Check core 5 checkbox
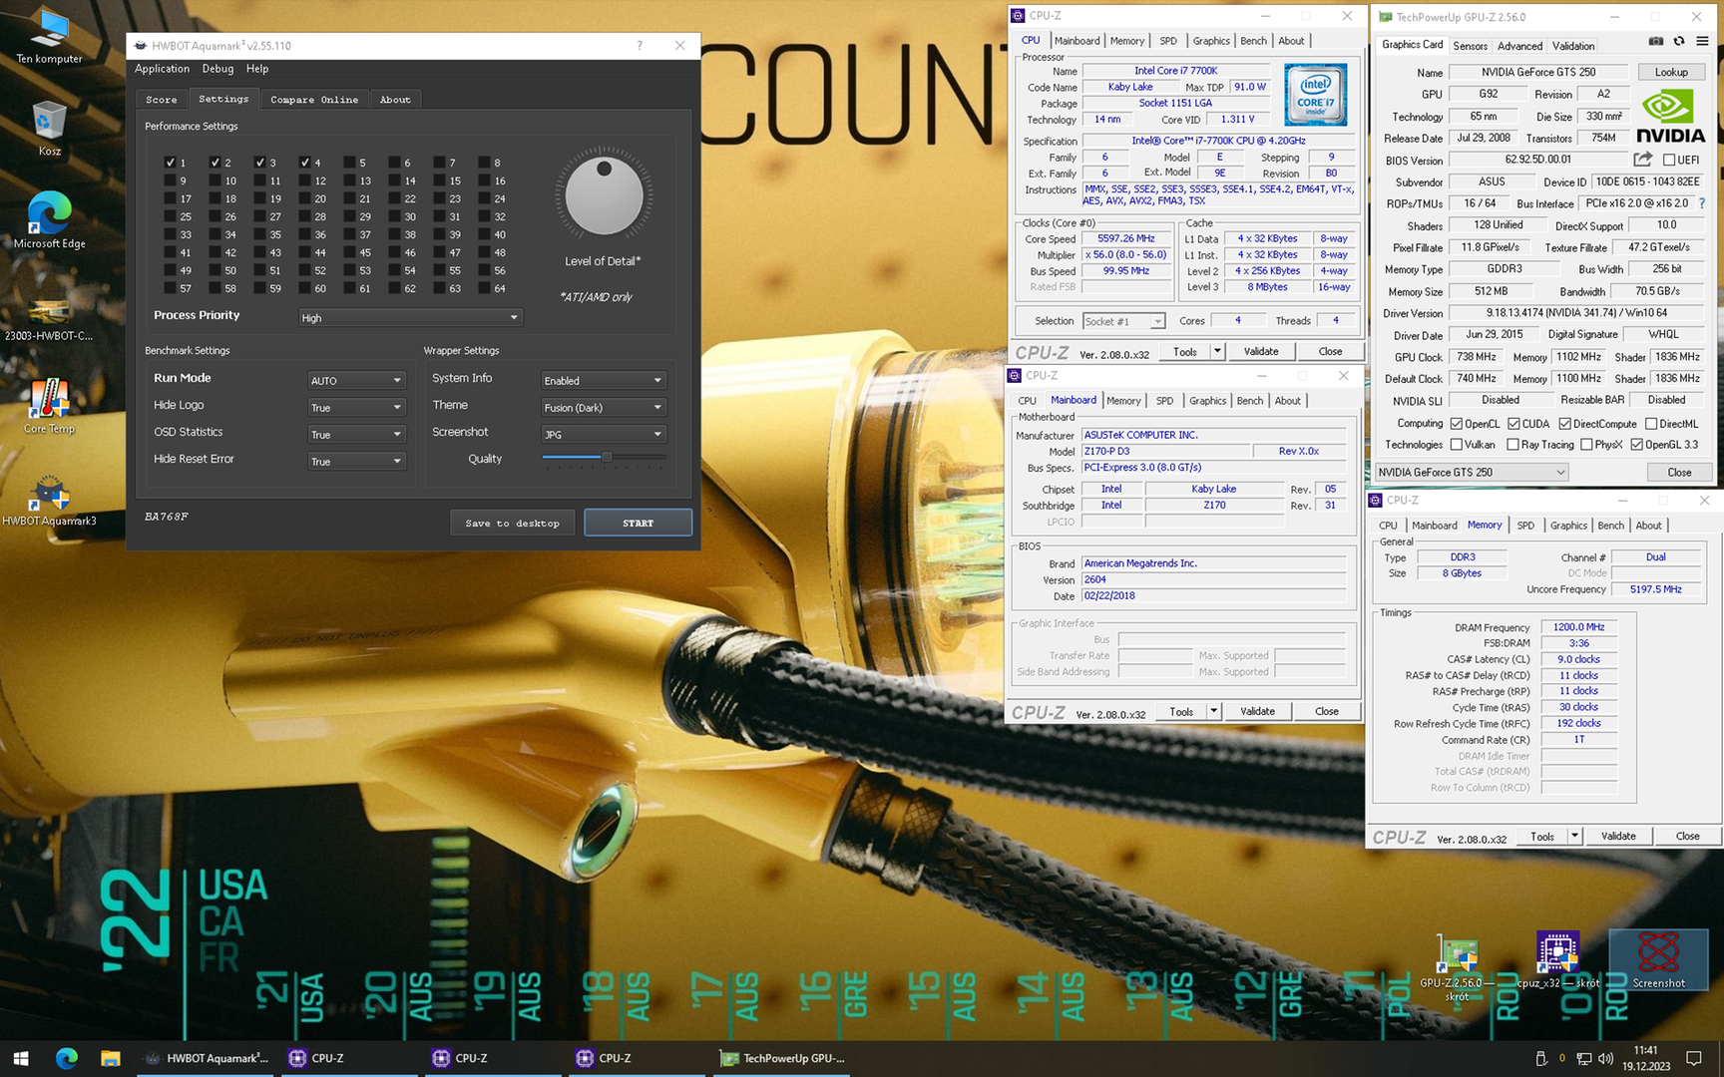The height and width of the screenshot is (1077, 1724). point(350,163)
